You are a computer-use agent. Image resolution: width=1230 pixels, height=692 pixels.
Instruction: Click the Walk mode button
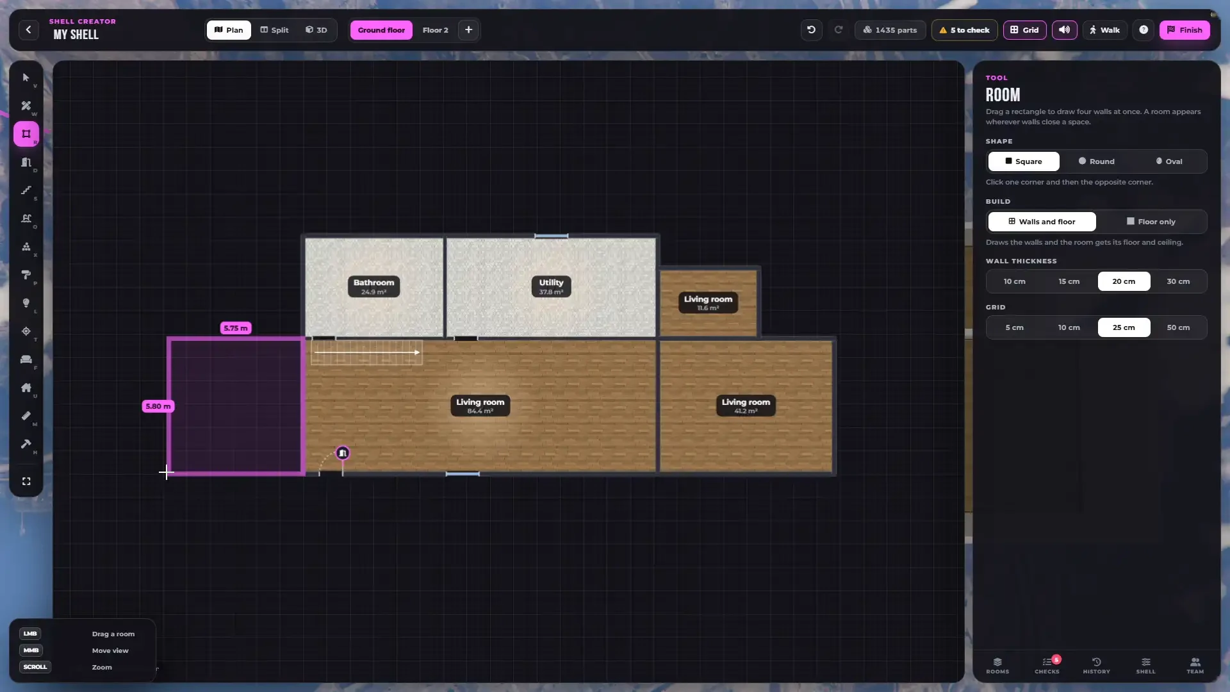tap(1104, 30)
